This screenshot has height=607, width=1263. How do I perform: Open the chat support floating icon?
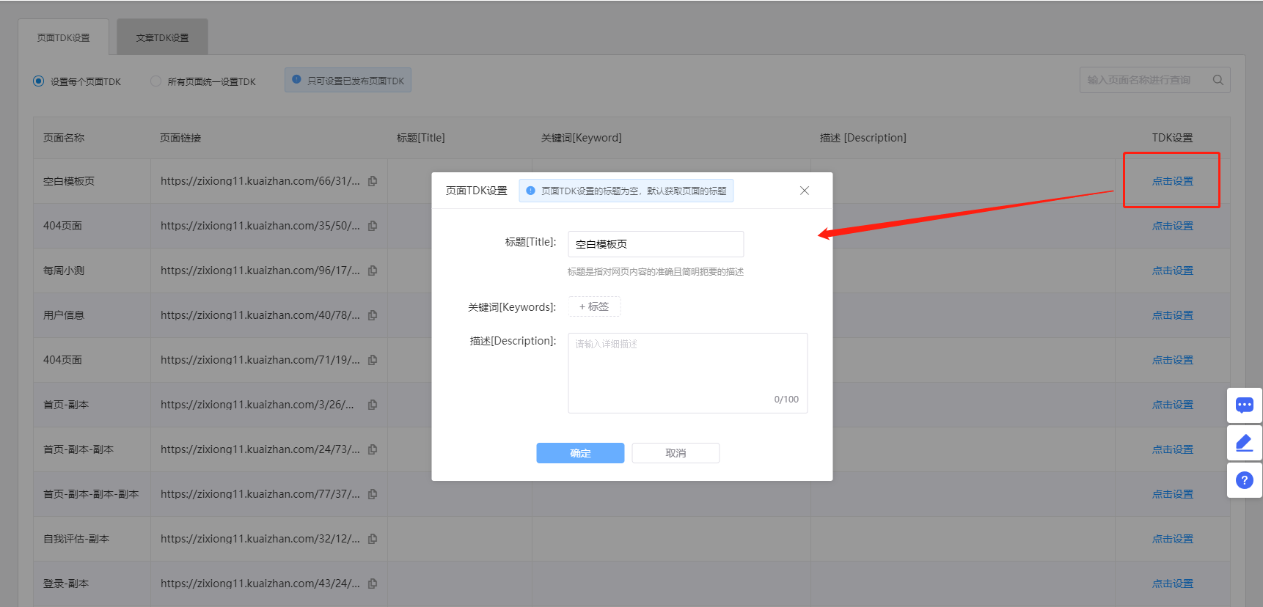point(1244,405)
